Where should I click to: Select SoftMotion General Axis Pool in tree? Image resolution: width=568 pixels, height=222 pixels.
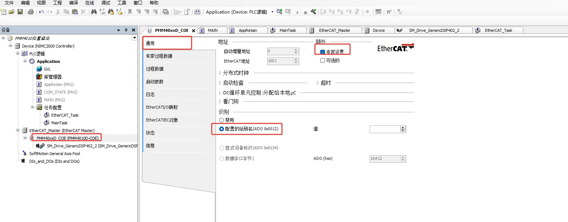[55, 154]
